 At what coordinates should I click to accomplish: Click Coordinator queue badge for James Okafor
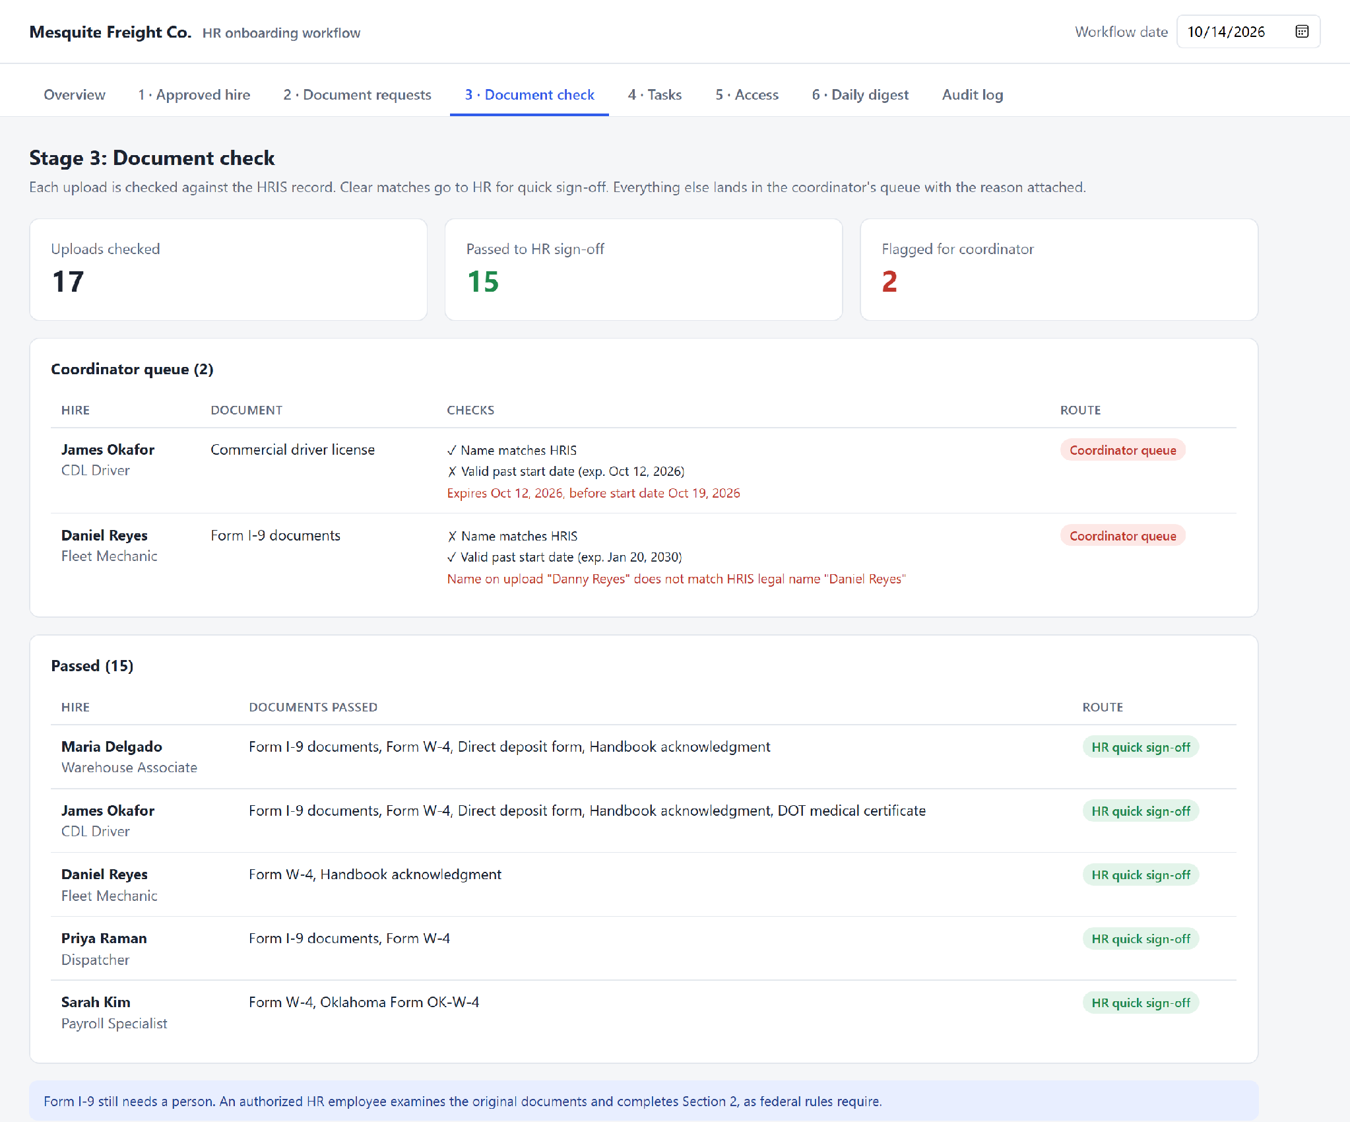[1122, 450]
